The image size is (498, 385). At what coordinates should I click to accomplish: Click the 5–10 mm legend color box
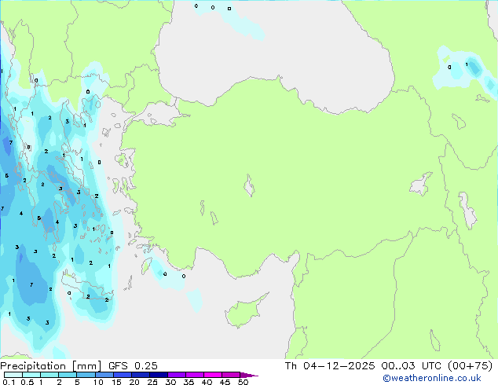pyautogui.click(x=86, y=375)
